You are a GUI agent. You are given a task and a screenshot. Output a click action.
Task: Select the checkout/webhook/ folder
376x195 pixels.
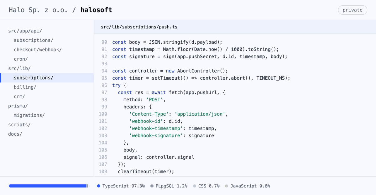point(38,50)
